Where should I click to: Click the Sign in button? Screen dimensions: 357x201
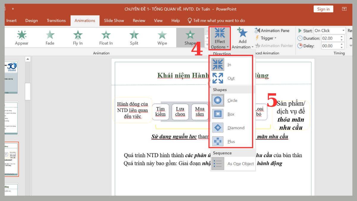(323, 9)
